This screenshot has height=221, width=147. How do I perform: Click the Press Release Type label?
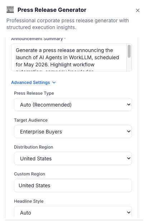[34, 93]
